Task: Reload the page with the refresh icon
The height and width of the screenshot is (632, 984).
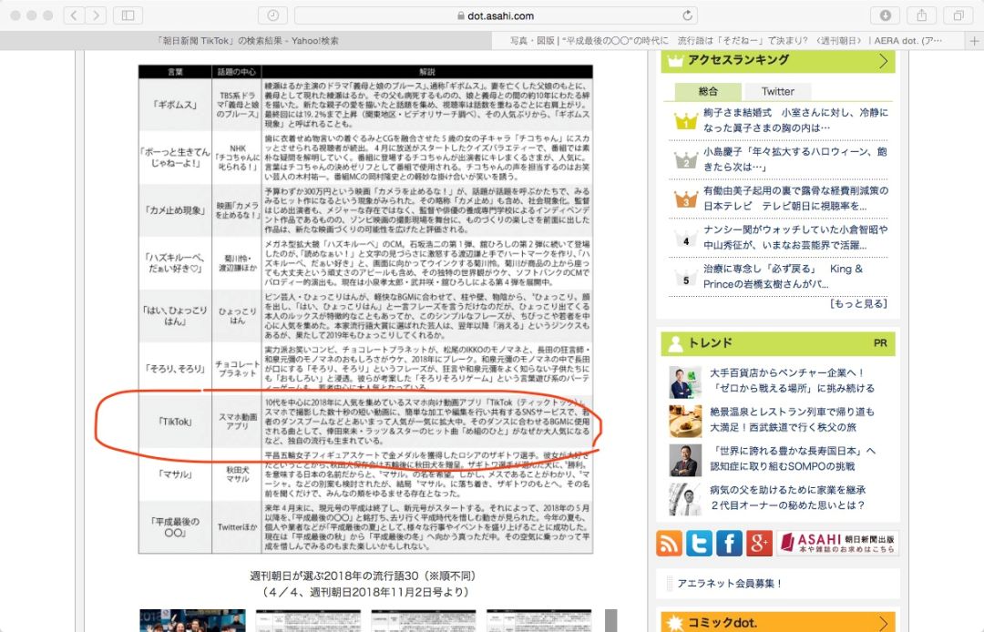Action: click(x=688, y=15)
